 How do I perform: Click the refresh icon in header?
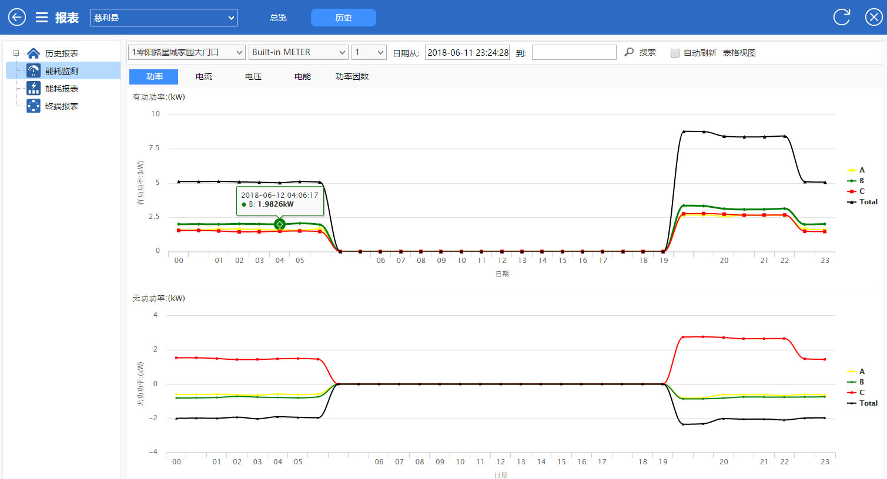point(842,17)
